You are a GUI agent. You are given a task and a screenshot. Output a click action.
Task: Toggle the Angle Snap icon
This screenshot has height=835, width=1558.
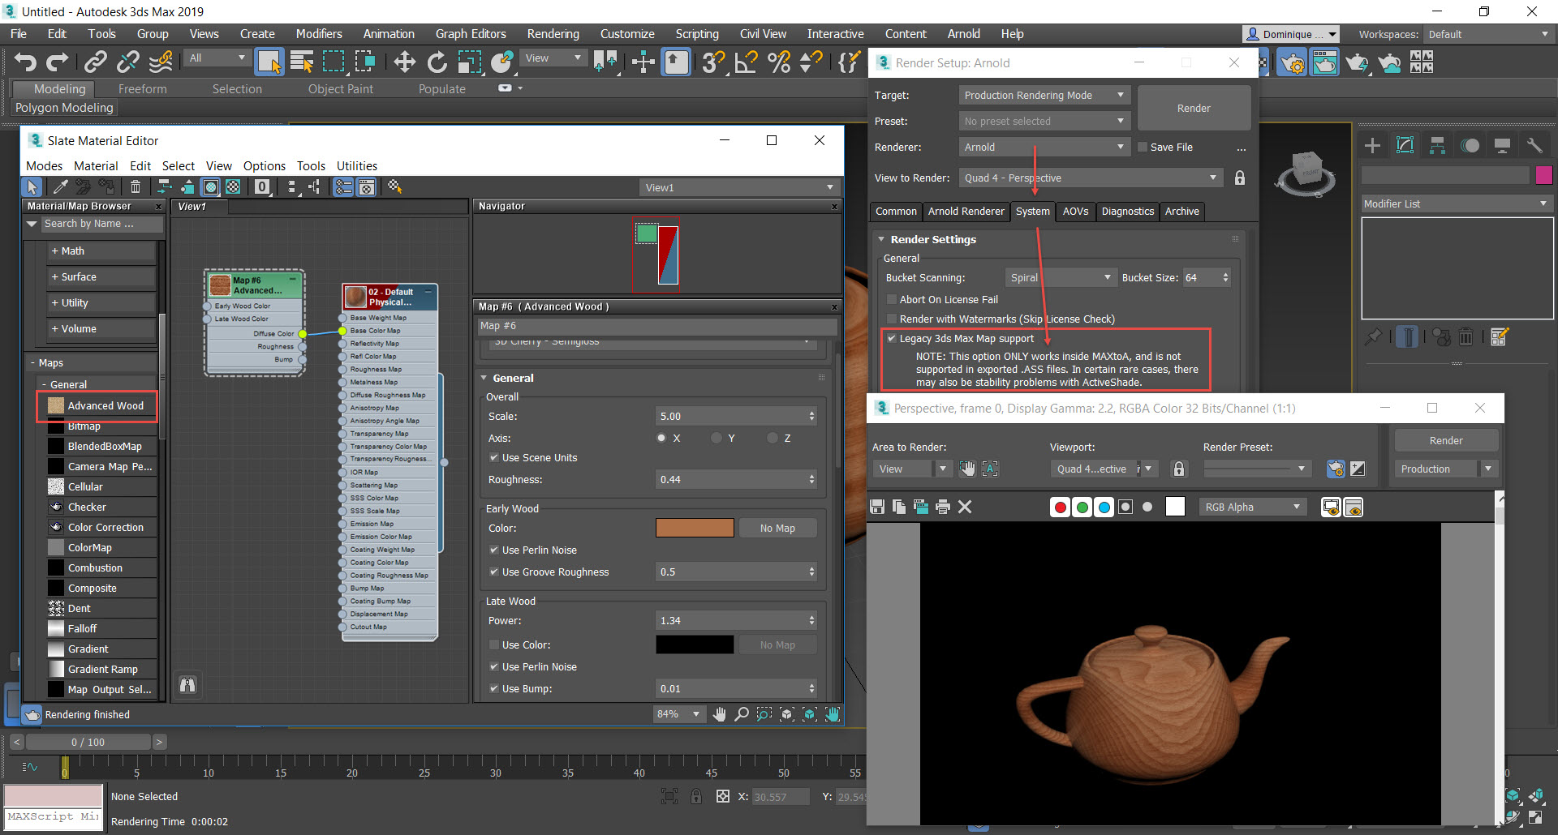tap(746, 62)
